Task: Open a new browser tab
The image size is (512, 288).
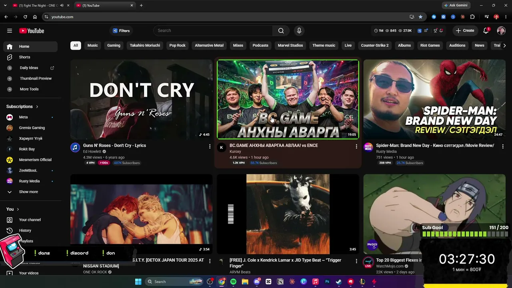Action: (x=141, y=6)
